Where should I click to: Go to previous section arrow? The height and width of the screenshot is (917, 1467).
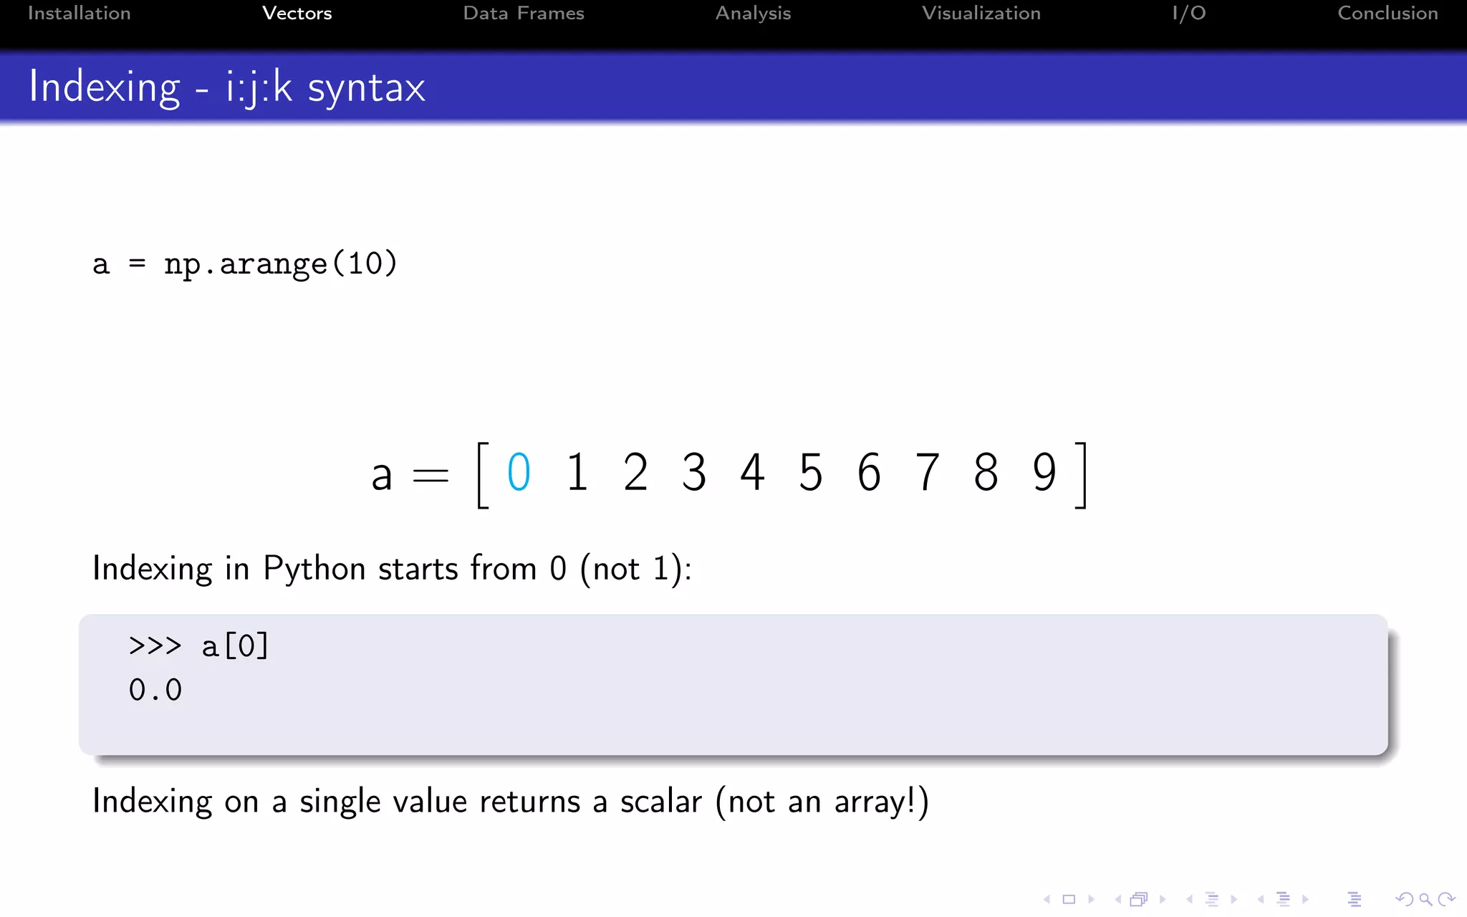tap(1261, 899)
